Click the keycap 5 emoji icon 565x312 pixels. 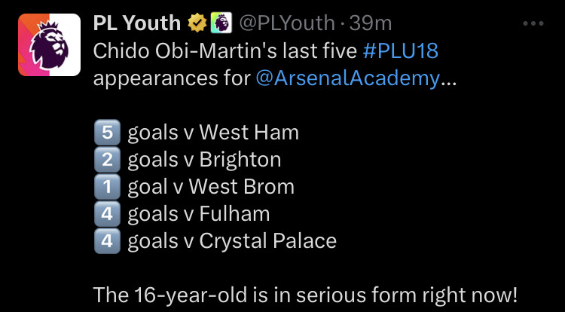(x=107, y=132)
